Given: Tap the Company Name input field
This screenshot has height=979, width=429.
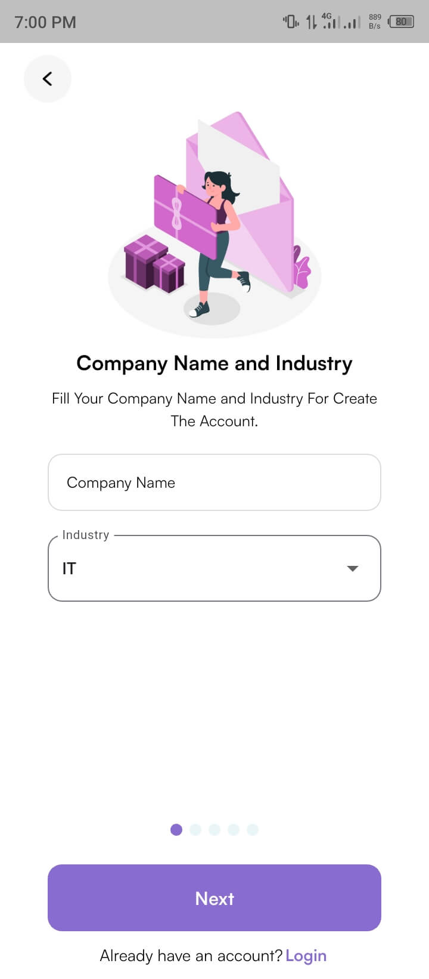Looking at the screenshot, I should tap(214, 482).
